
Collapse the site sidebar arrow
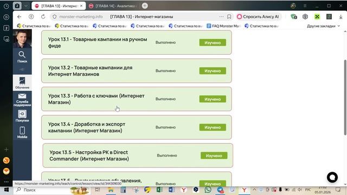22,69
